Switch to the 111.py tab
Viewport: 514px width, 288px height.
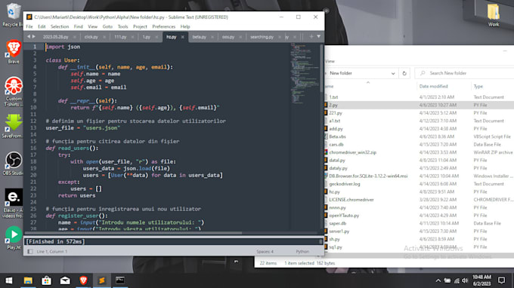[x=120, y=37]
